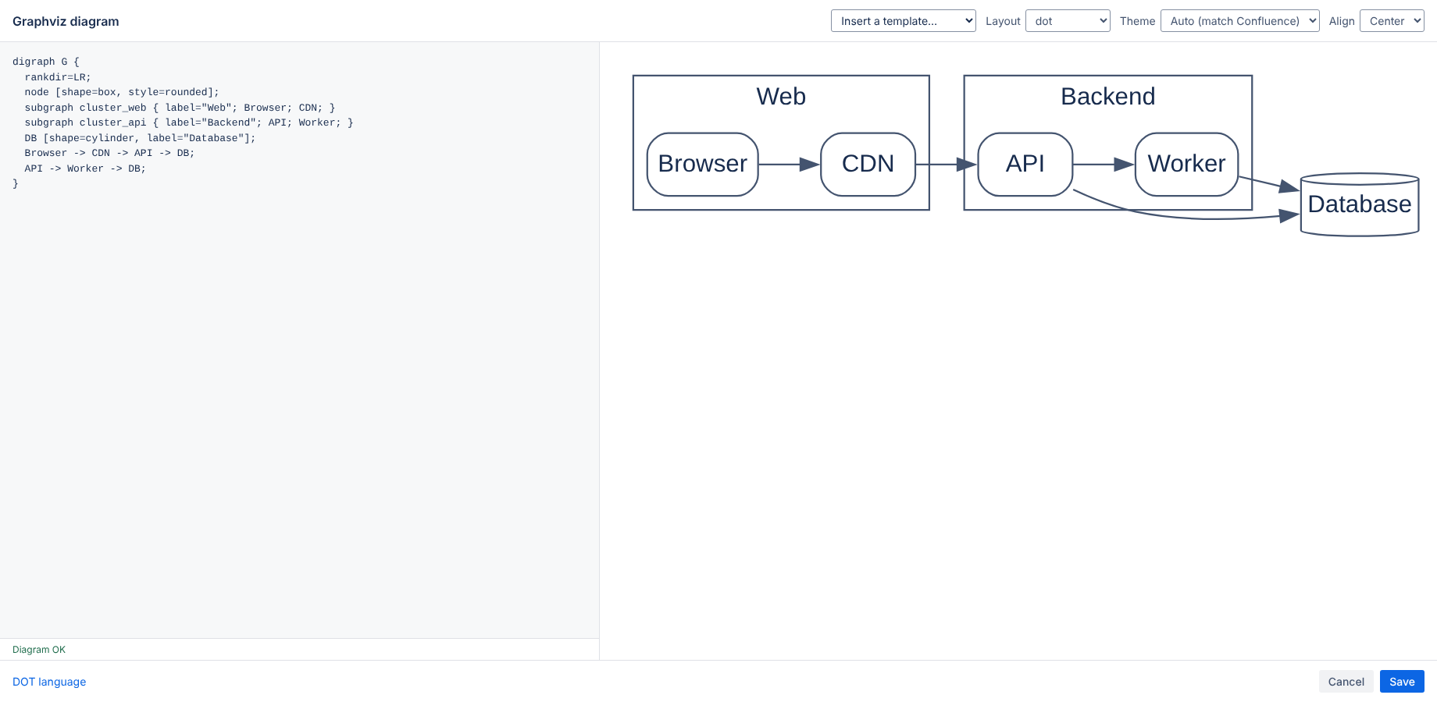
Task: Open the Insert a template dropdown
Action: [x=903, y=21]
